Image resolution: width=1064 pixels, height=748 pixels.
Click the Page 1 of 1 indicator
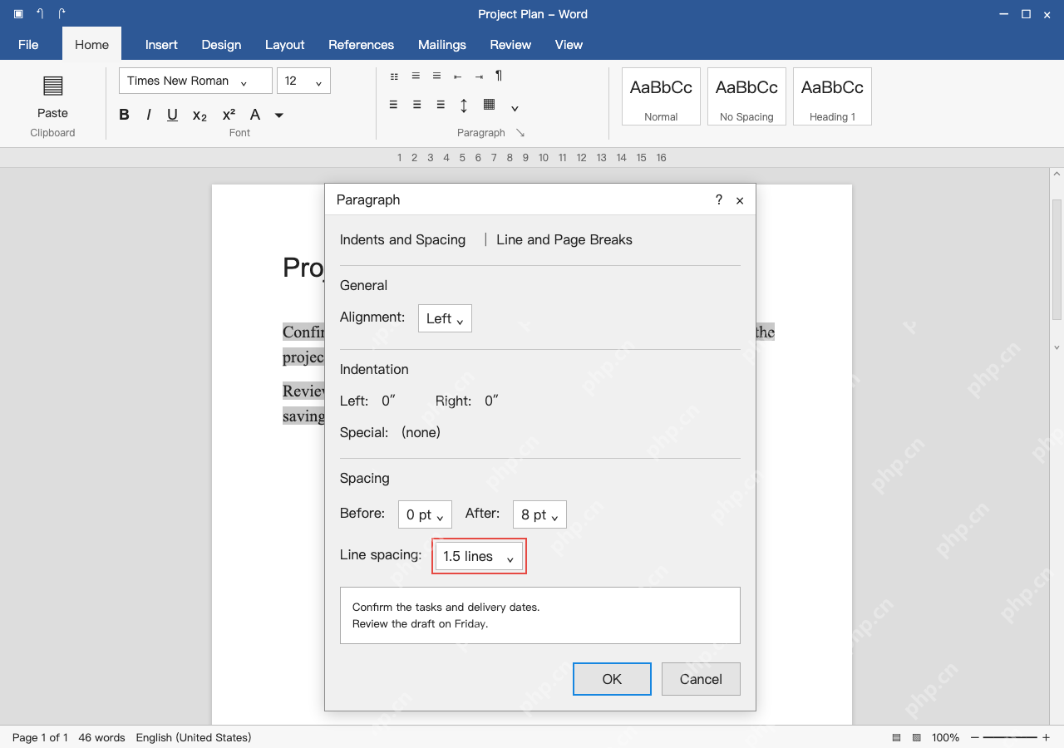[40, 737]
